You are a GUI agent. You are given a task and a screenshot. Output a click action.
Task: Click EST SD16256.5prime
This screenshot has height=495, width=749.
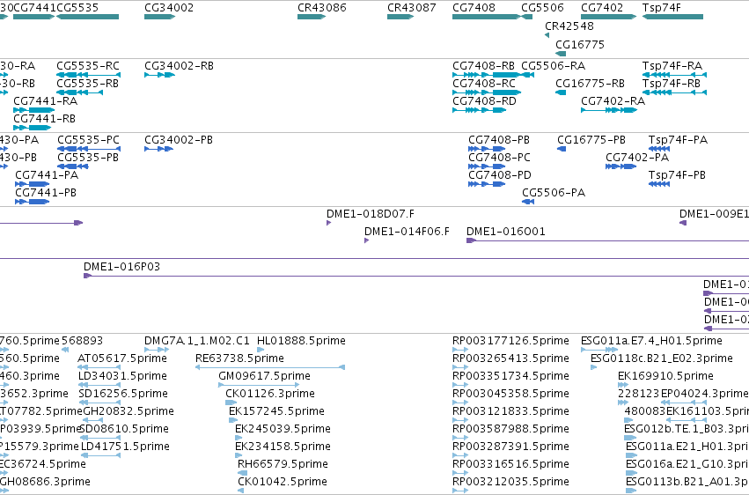click(x=99, y=403)
